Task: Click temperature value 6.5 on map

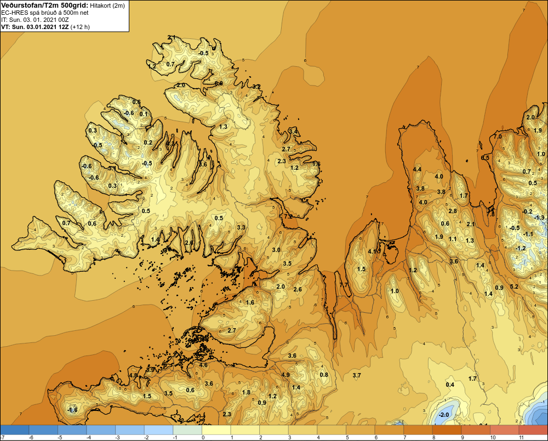Action: (x=485, y=158)
